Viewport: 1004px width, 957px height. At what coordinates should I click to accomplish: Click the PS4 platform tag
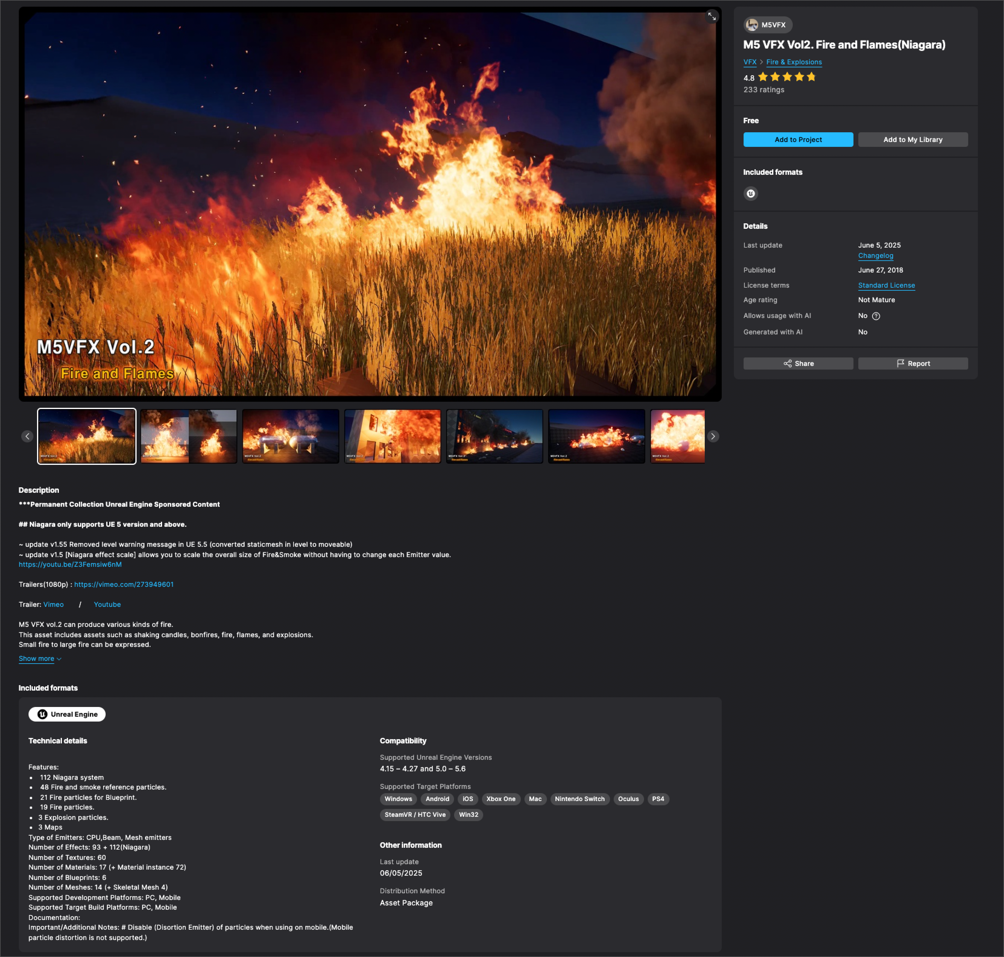pyautogui.click(x=658, y=799)
